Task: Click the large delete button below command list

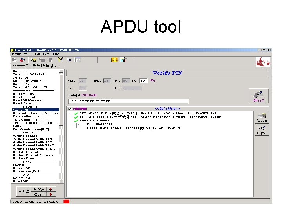Action: click(24, 192)
